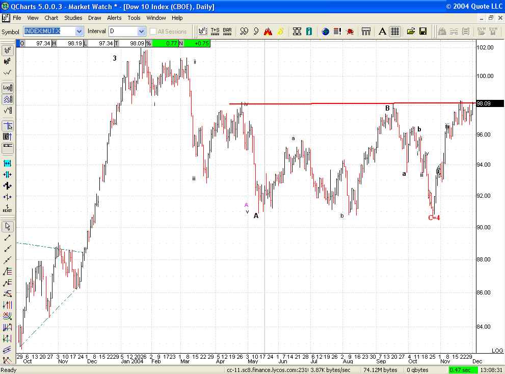Toggle the highlighted horizontal zoom tool
This screenshot has width=505, height=374.
(7, 164)
